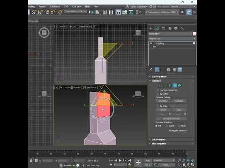225x168 pixels.
Task: Open the Utilities panel tab
Action: click(182, 28)
